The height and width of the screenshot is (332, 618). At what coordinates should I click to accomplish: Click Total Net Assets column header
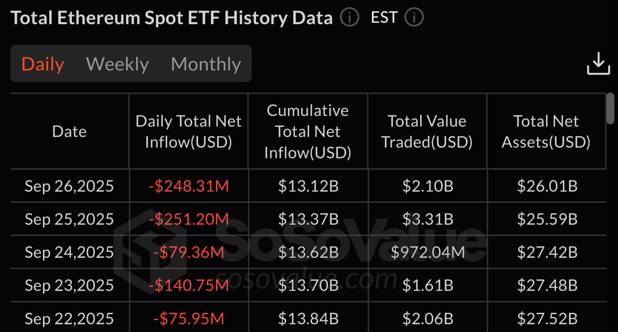[x=546, y=132]
